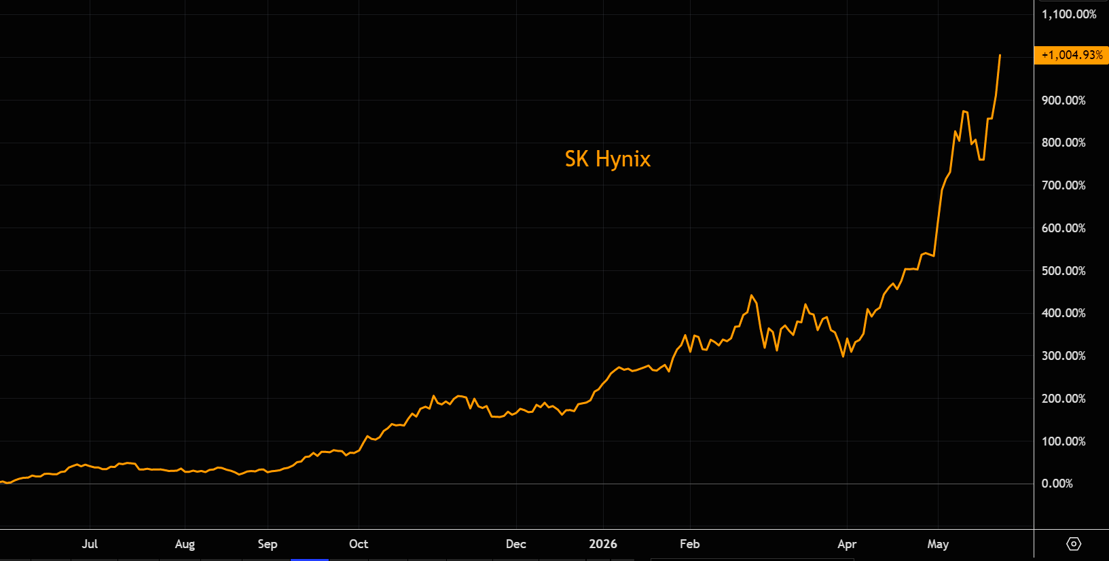This screenshot has width=1109, height=561.
Task: Click the Dec label on time axis
Action: 516,544
